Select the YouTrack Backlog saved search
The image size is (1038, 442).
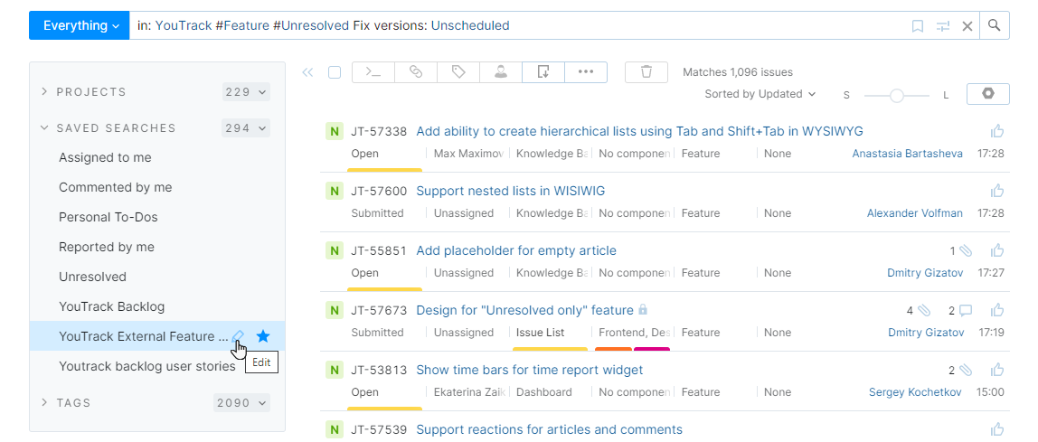pos(112,306)
